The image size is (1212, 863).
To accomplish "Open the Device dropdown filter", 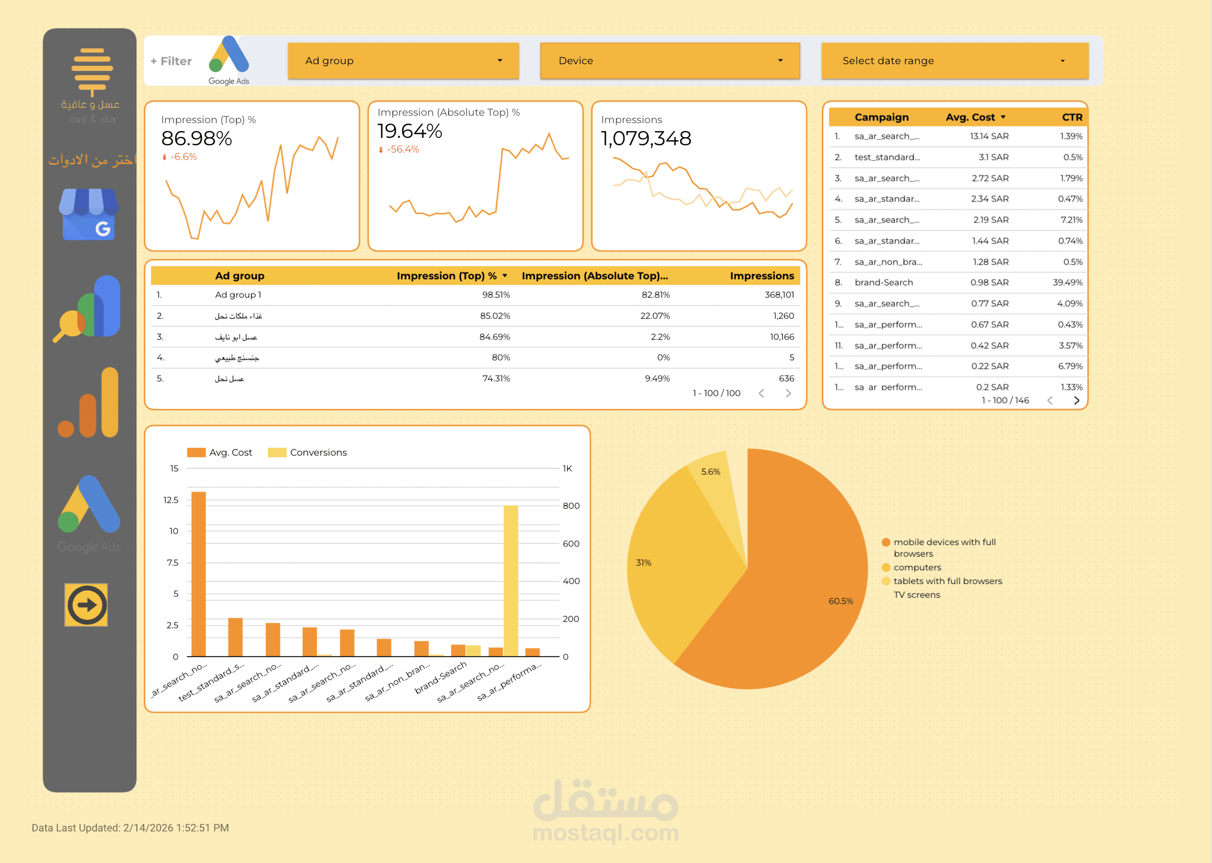I will (670, 61).
